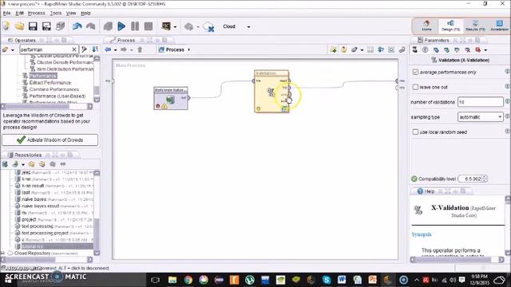Click the Repositories vertical scrollbar

(x=97, y=213)
